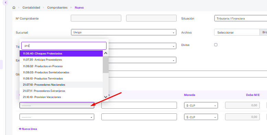Click the first line description input
The height and width of the screenshot is (135, 267).
[139, 105]
